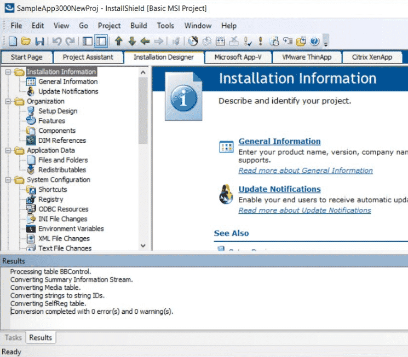Open the Project menu

[109, 26]
